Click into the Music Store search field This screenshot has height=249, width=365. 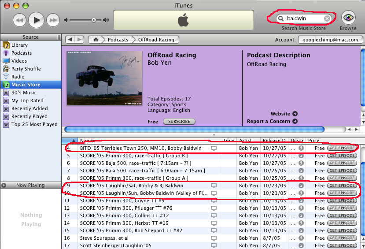(x=304, y=19)
